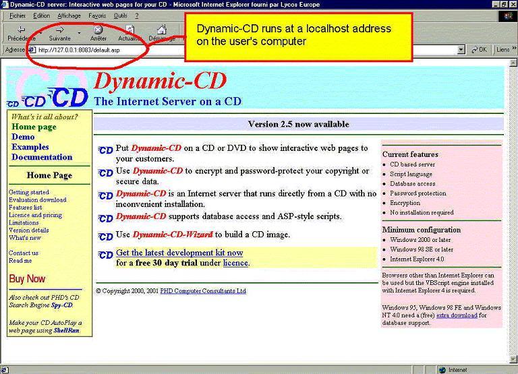This screenshot has height=374, width=518.
Task: Open the Contact us link
Action: coord(24,253)
